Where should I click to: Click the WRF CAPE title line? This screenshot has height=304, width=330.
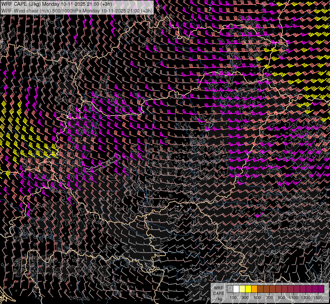(57, 4)
